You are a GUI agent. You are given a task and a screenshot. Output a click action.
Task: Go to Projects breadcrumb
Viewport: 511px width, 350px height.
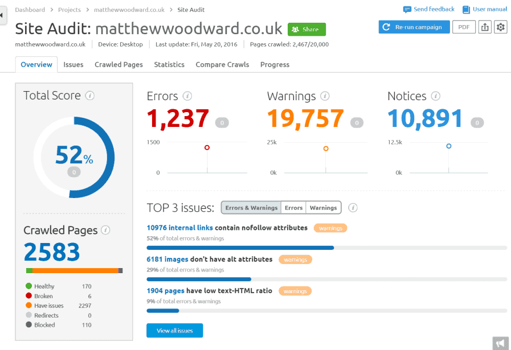[70, 10]
